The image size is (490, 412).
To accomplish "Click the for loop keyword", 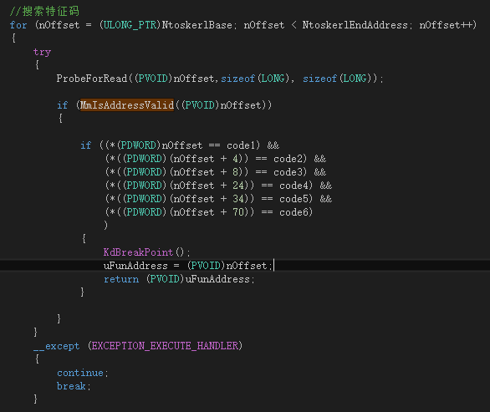I will (x=18, y=25).
